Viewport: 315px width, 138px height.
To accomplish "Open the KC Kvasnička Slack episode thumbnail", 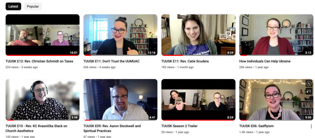I will (x=42, y=100).
